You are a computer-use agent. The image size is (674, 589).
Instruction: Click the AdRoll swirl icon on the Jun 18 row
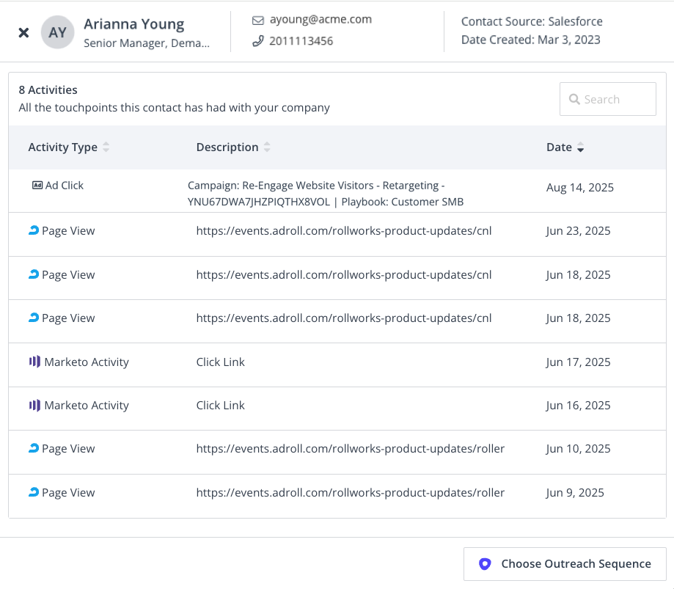33,274
